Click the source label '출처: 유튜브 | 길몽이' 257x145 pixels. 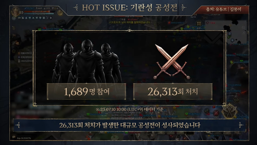[x=224, y=10]
